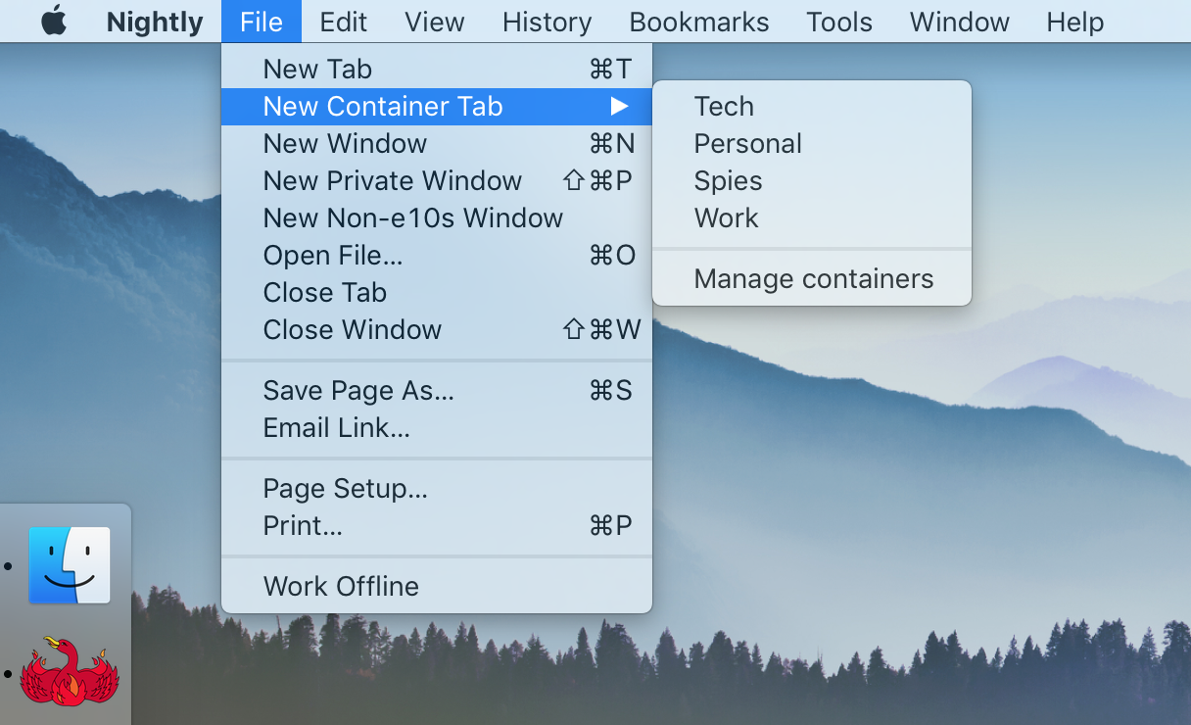Open Page Setup…
The image size is (1191, 725).
point(437,488)
